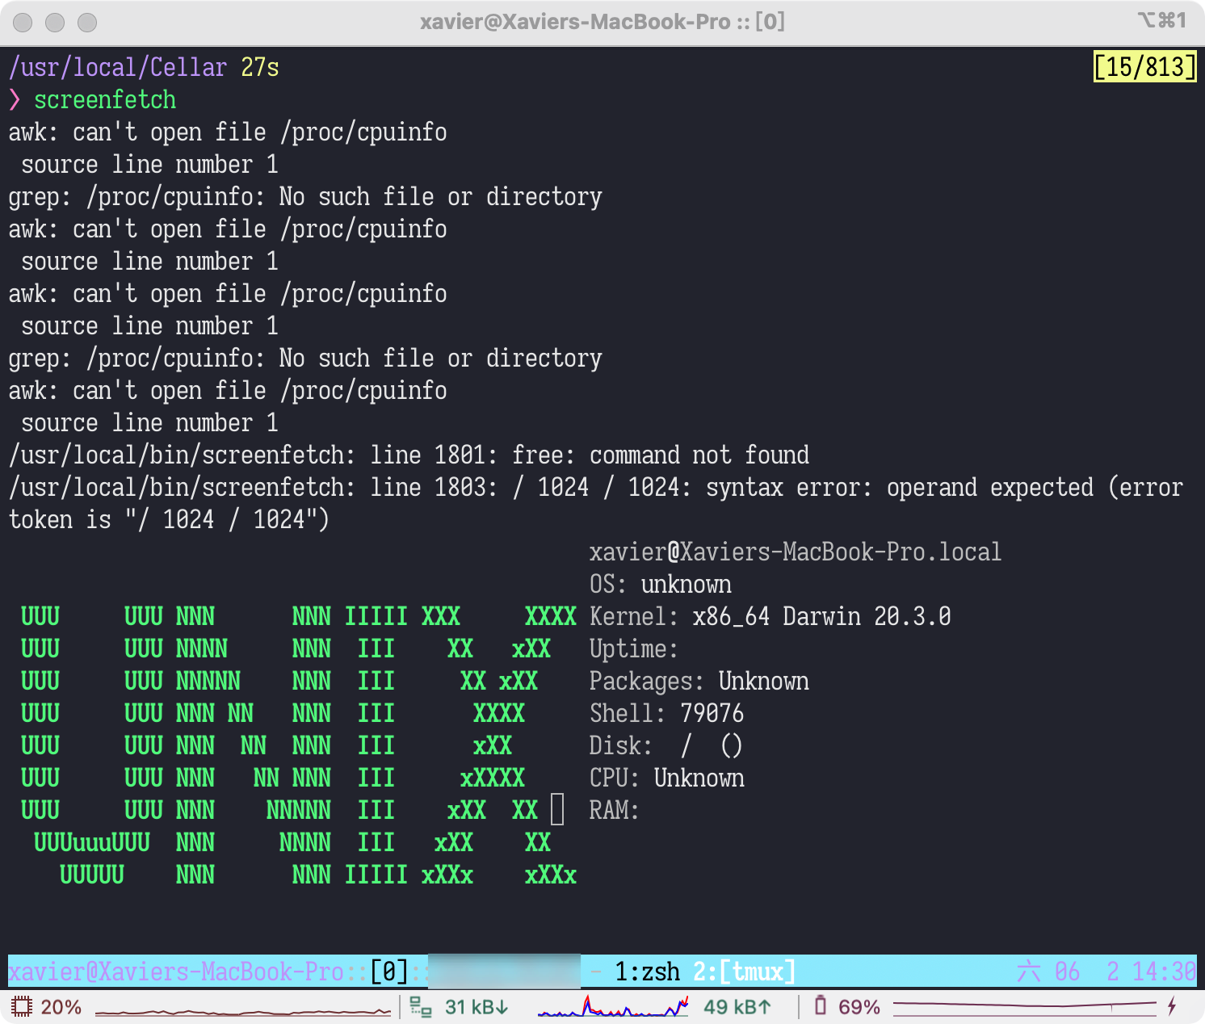This screenshot has width=1205, height=1024.
Task: Click the 69% battery value
Action: tap(859, 1007)
